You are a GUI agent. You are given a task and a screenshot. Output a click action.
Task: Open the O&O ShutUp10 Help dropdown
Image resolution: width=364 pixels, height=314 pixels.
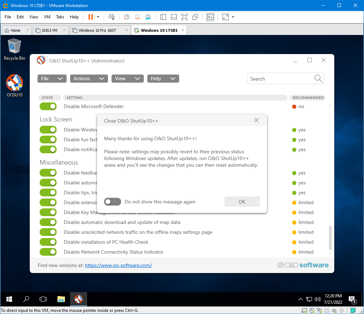[163, 78]
